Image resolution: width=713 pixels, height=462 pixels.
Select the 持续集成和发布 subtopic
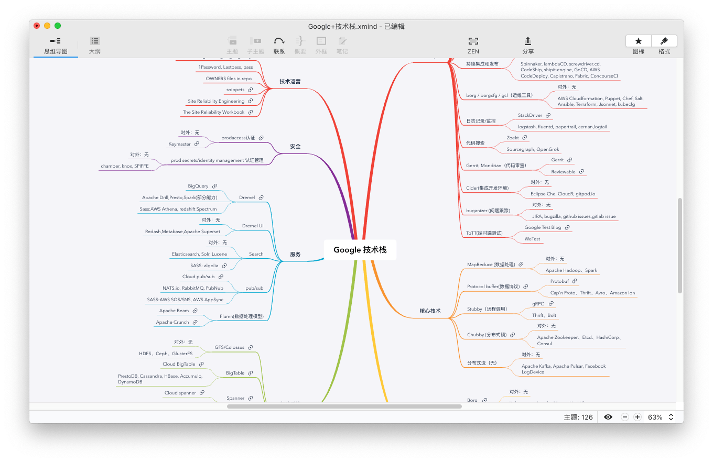point(482,64)
